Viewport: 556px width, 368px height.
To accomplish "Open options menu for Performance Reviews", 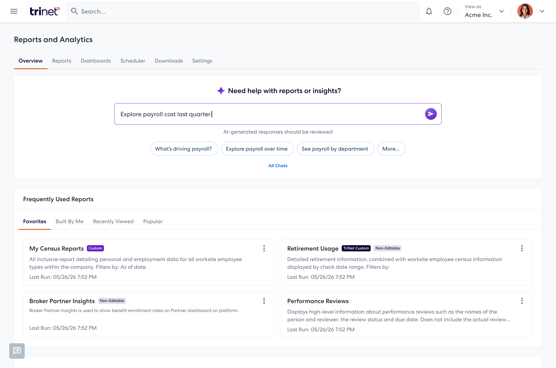I will coord(522,301).
